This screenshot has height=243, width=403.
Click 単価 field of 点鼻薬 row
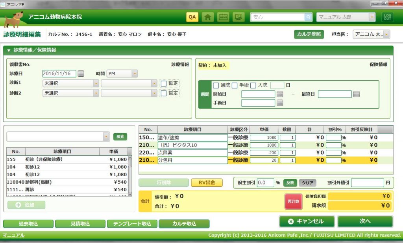click(264, 153)
